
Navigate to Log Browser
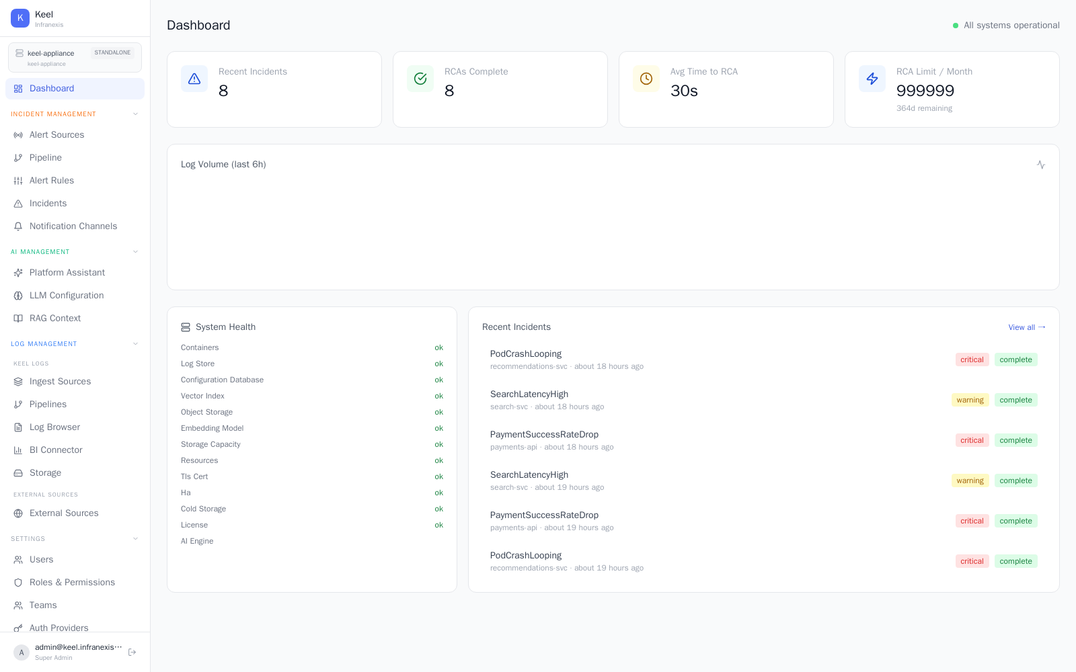point(75,427)
